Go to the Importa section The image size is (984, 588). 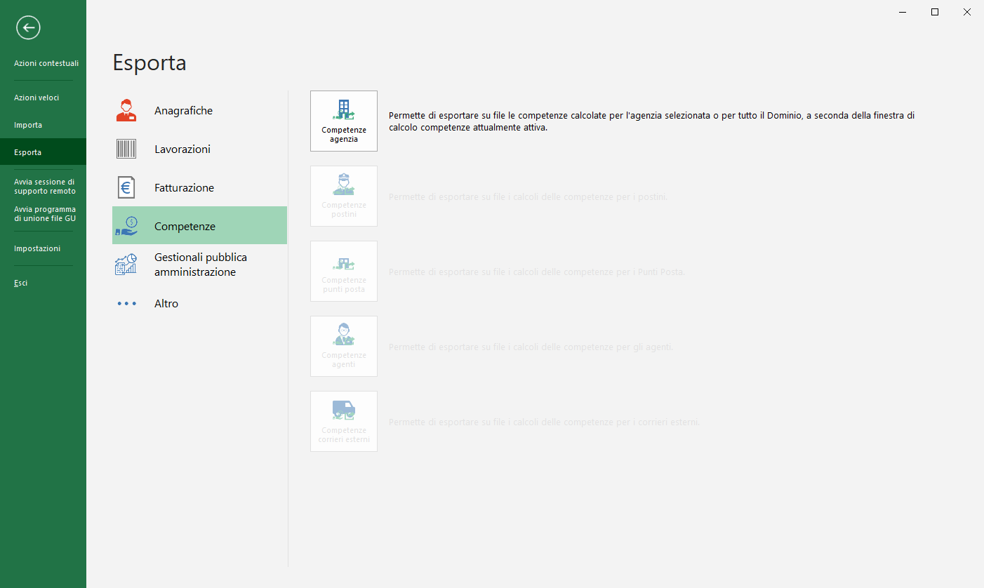coord(28,125)
